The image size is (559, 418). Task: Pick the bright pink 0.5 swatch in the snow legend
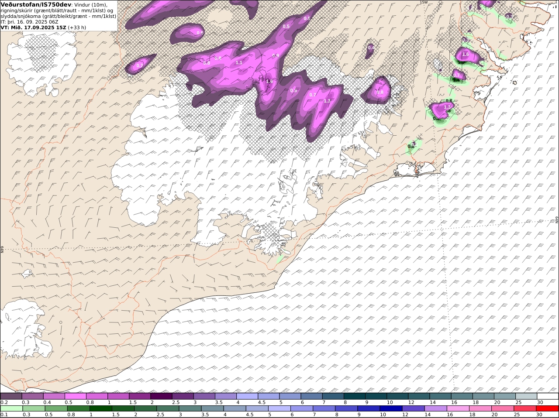point(75,396)
